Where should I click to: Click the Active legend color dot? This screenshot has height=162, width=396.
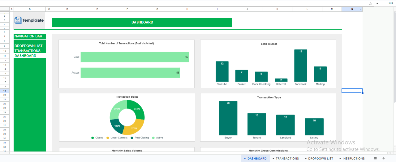[x=153, y=138]
